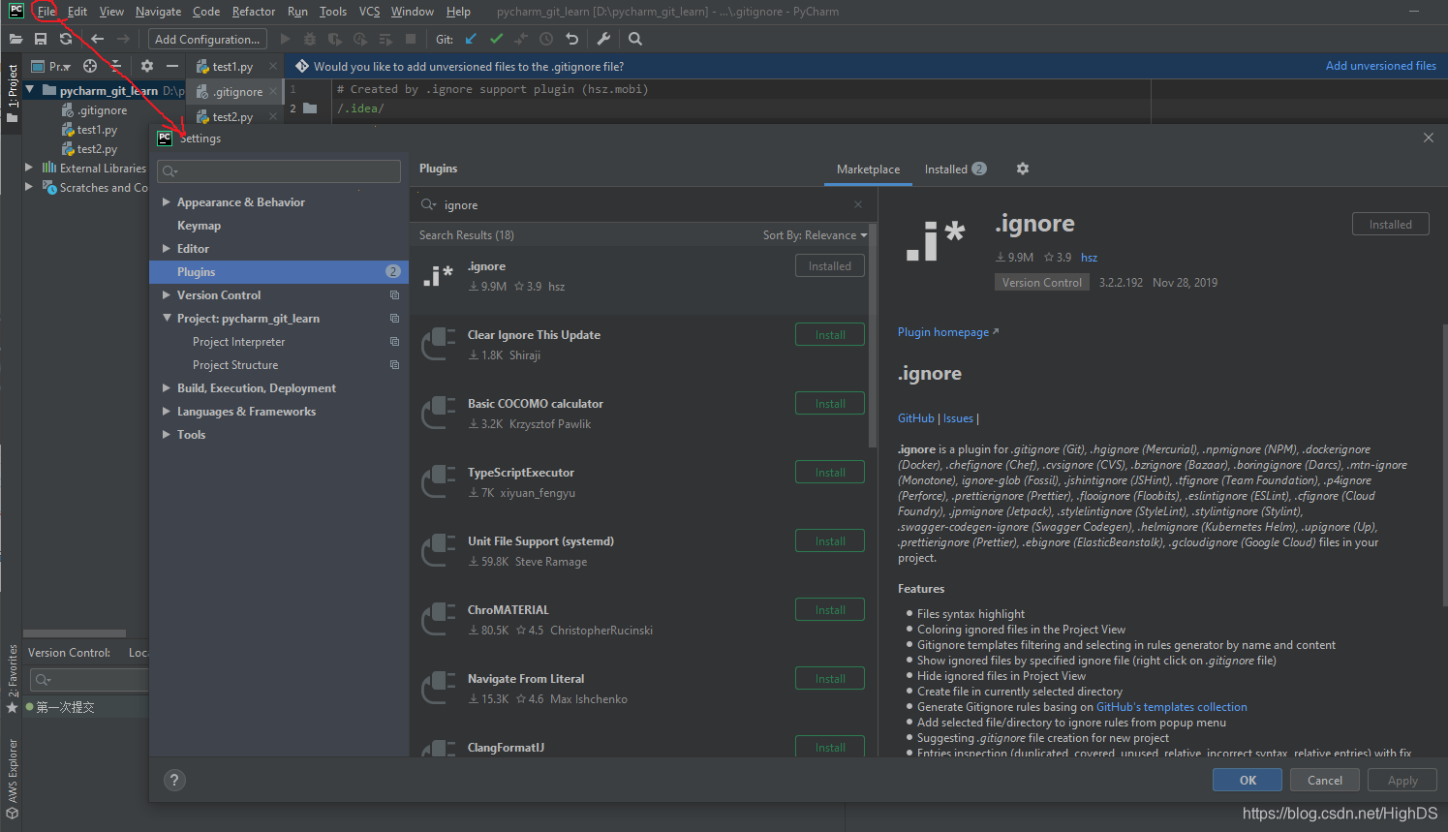
Task: Click the settings search input field
Action: coord(280,171)
